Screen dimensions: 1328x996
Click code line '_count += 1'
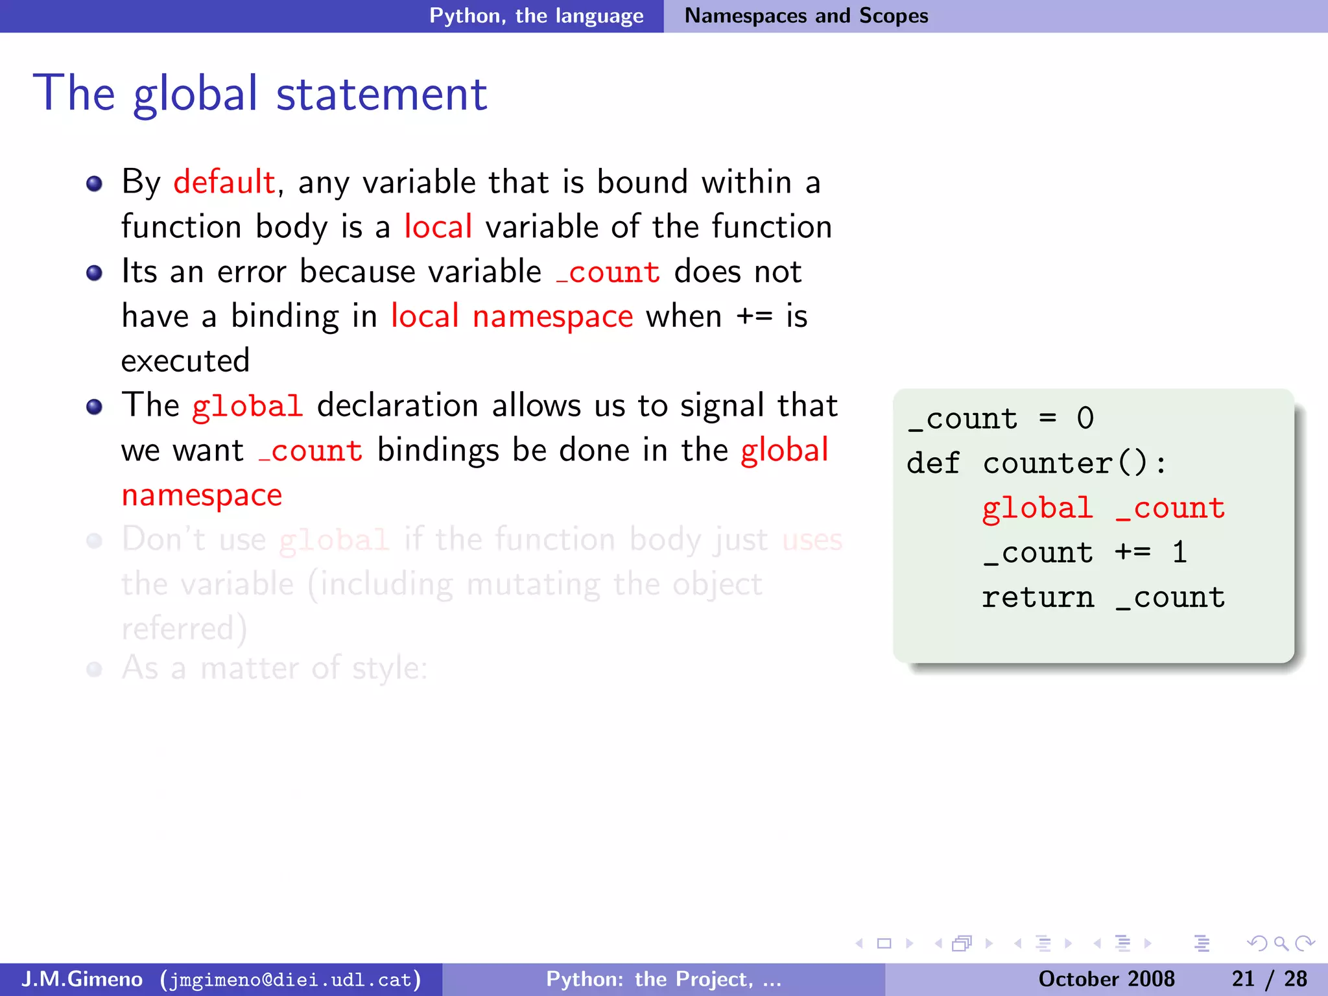[x=1084, y=552]
